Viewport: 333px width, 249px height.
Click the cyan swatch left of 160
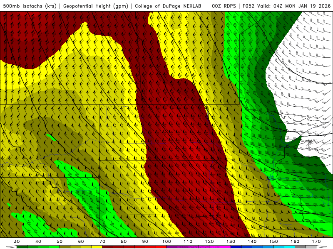289,247
